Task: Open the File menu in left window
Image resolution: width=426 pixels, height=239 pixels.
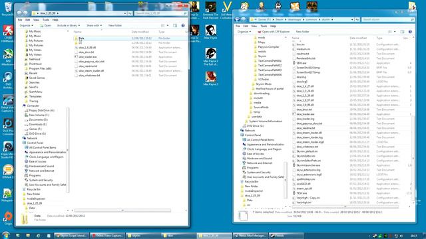Action: (x=20, y=20)
